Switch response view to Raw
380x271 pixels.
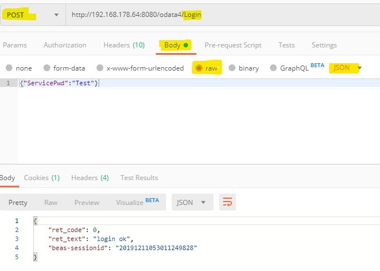[51, 202]
